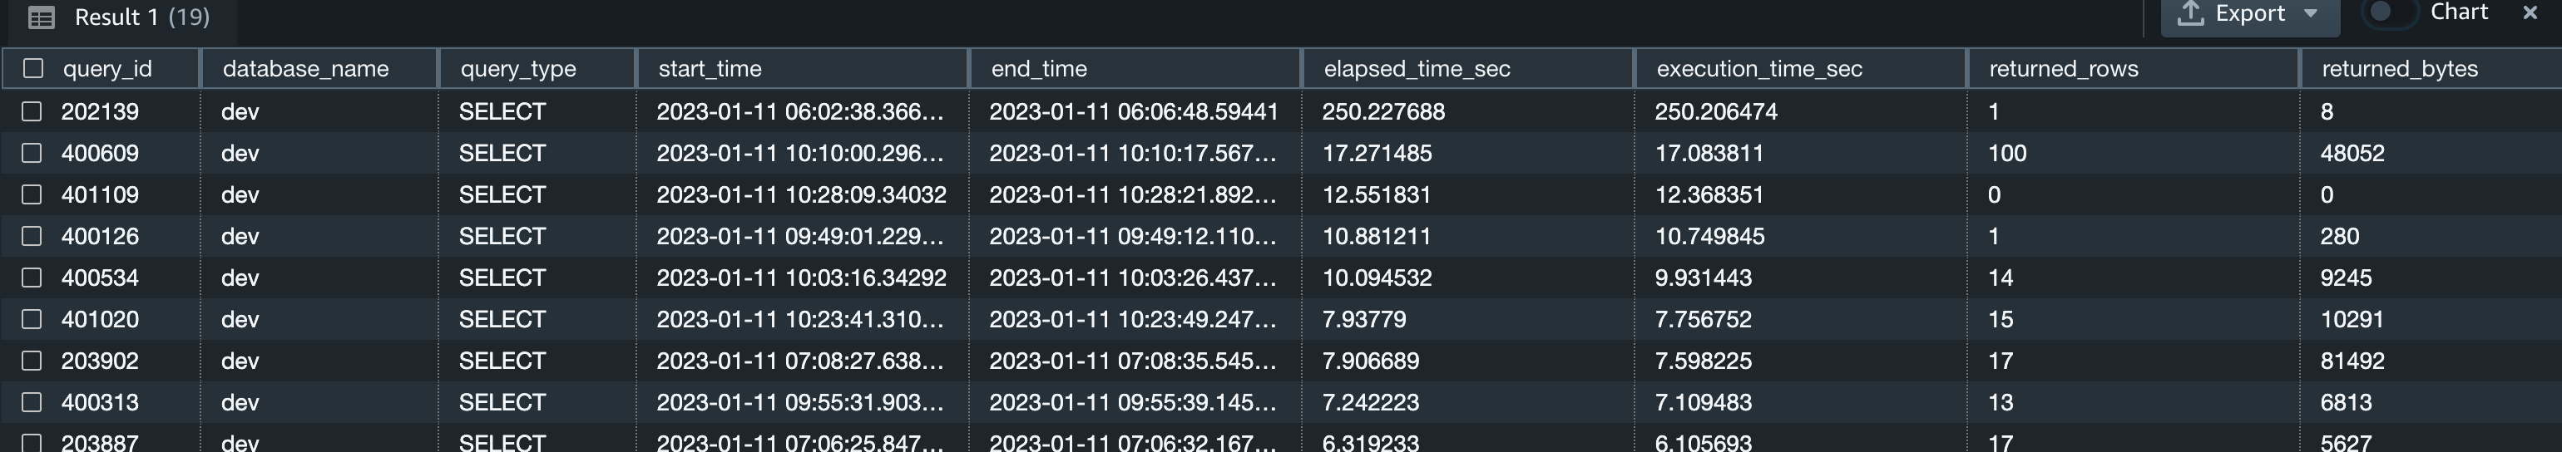Sort by the execution_time_sec column header

pyautogui.click(x=1758, y=68)
